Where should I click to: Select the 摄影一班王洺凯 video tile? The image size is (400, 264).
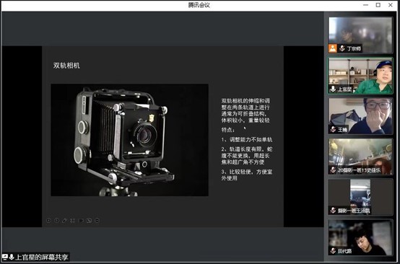click(360, 197)
